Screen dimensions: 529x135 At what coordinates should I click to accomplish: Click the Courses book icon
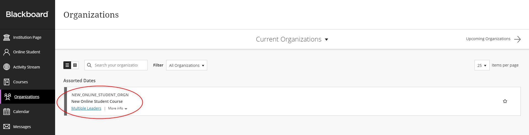7,82
